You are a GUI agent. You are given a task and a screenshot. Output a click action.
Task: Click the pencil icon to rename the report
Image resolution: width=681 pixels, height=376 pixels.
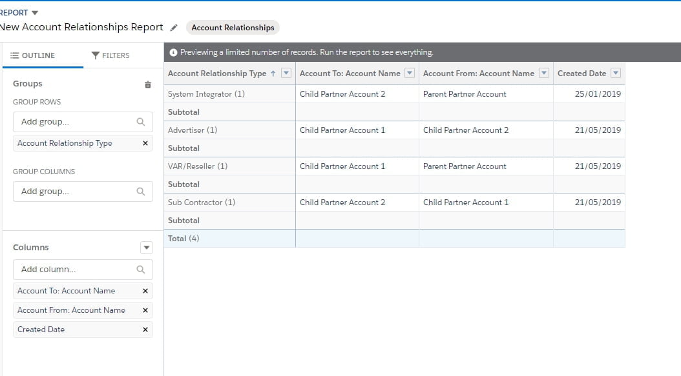tap(173, 28)
